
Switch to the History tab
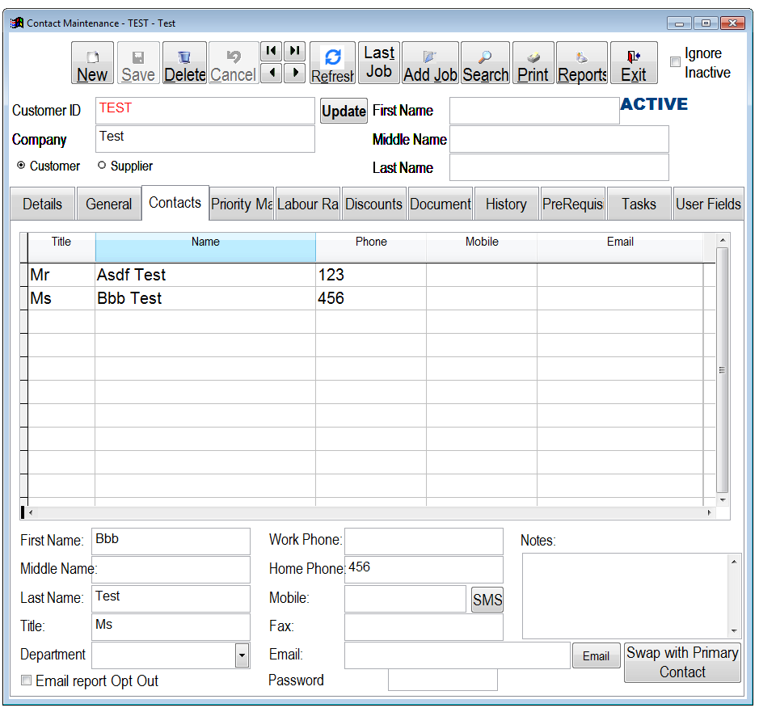point(506,204)
